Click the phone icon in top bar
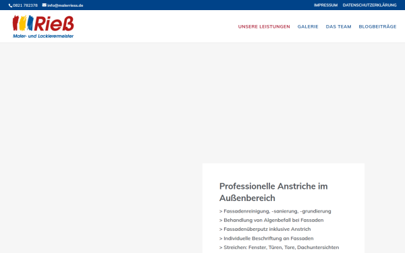This screenshot has height=253, width=405. pos(10,5)
